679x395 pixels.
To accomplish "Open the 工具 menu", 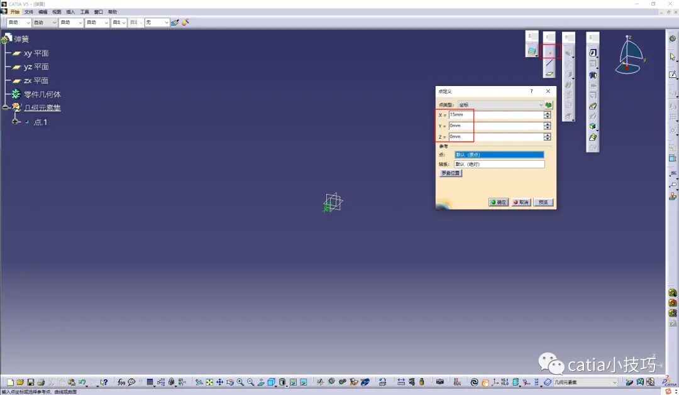I will point(84,12).
